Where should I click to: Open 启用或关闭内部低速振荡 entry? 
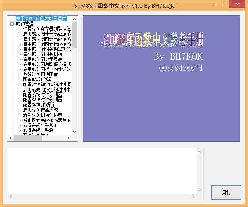47,44
